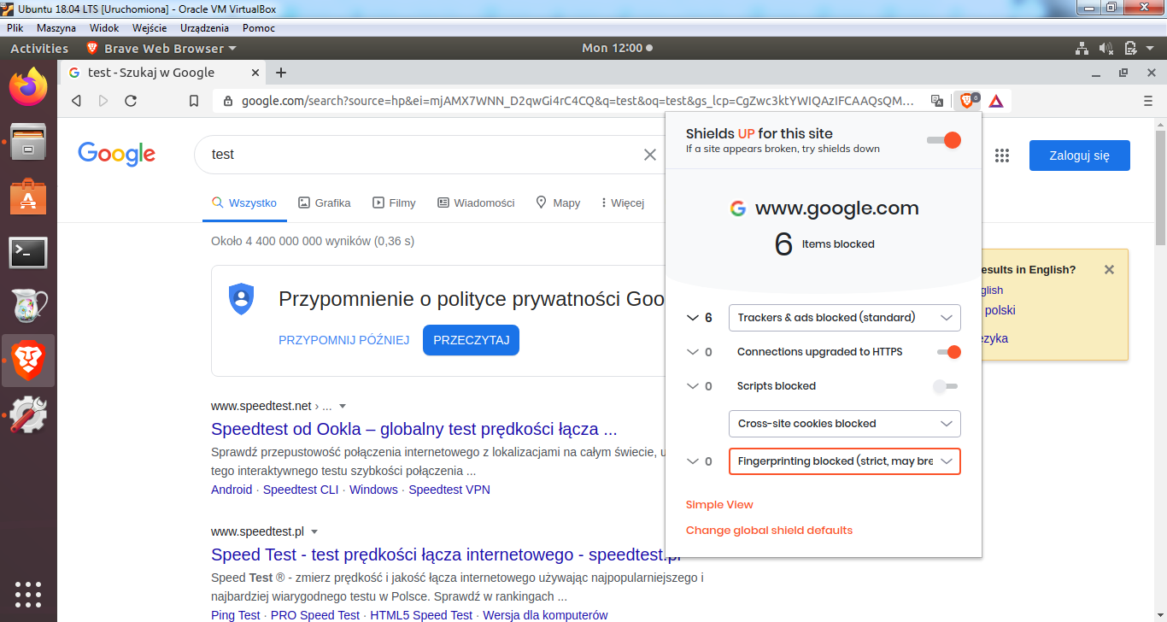
Task: Open the HTML5 Speed Test sublink
Action: click(x=421, y=615)
